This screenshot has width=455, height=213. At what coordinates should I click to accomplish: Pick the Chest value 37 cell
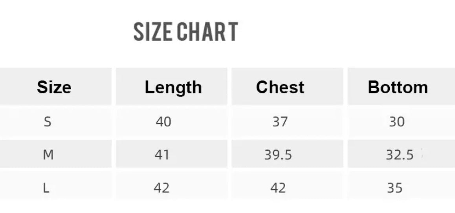(x=280, y=122)
